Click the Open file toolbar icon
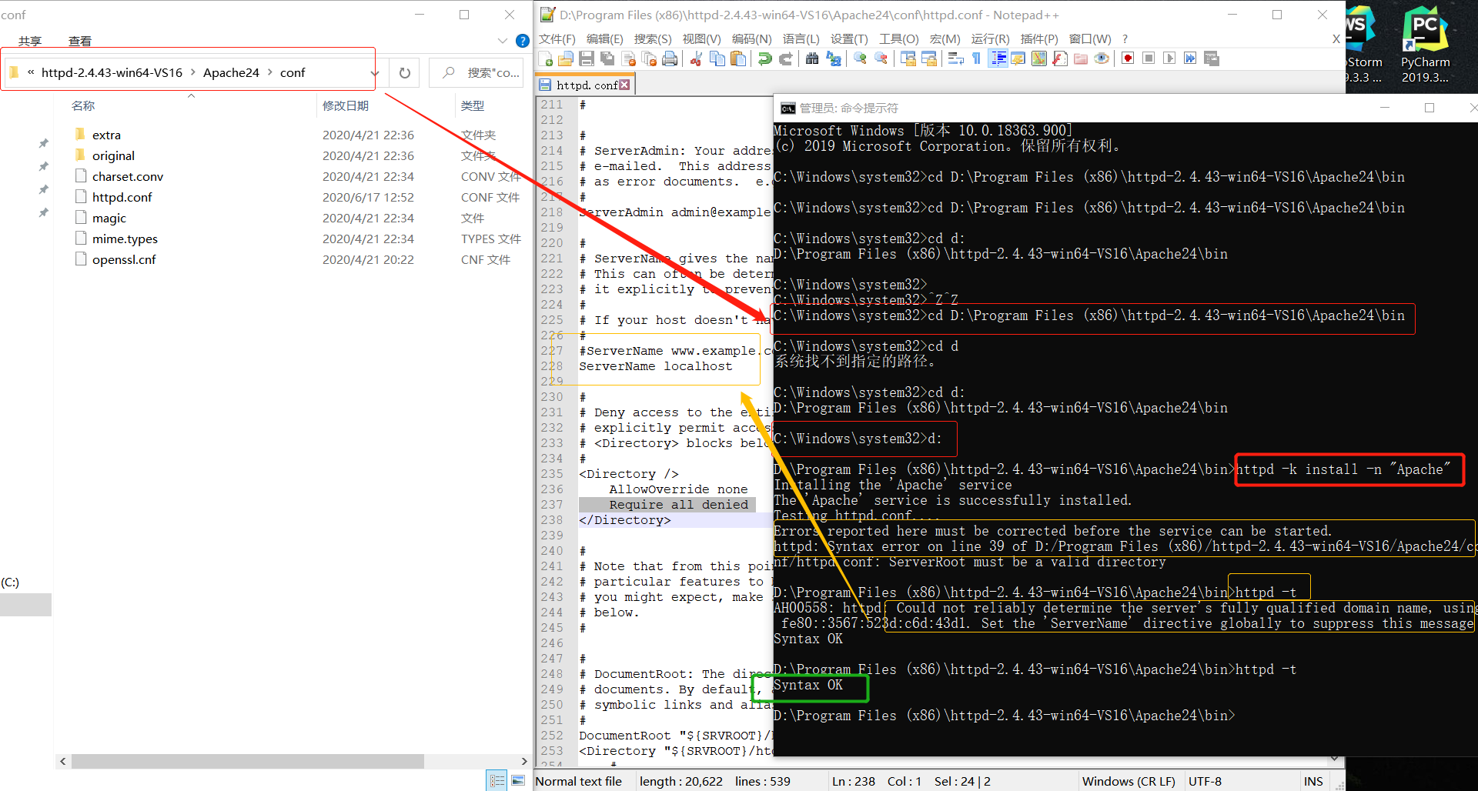 [566, 58]
